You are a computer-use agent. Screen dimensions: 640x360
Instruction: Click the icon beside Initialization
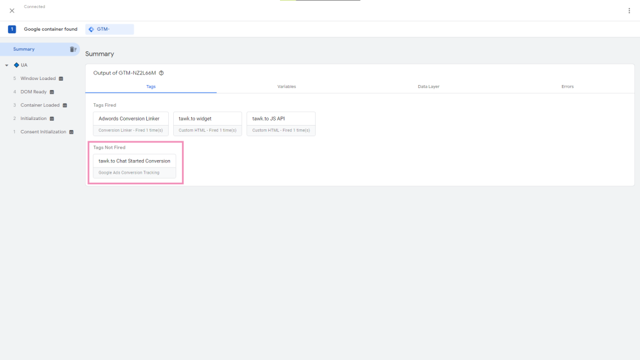coord(52,119)
